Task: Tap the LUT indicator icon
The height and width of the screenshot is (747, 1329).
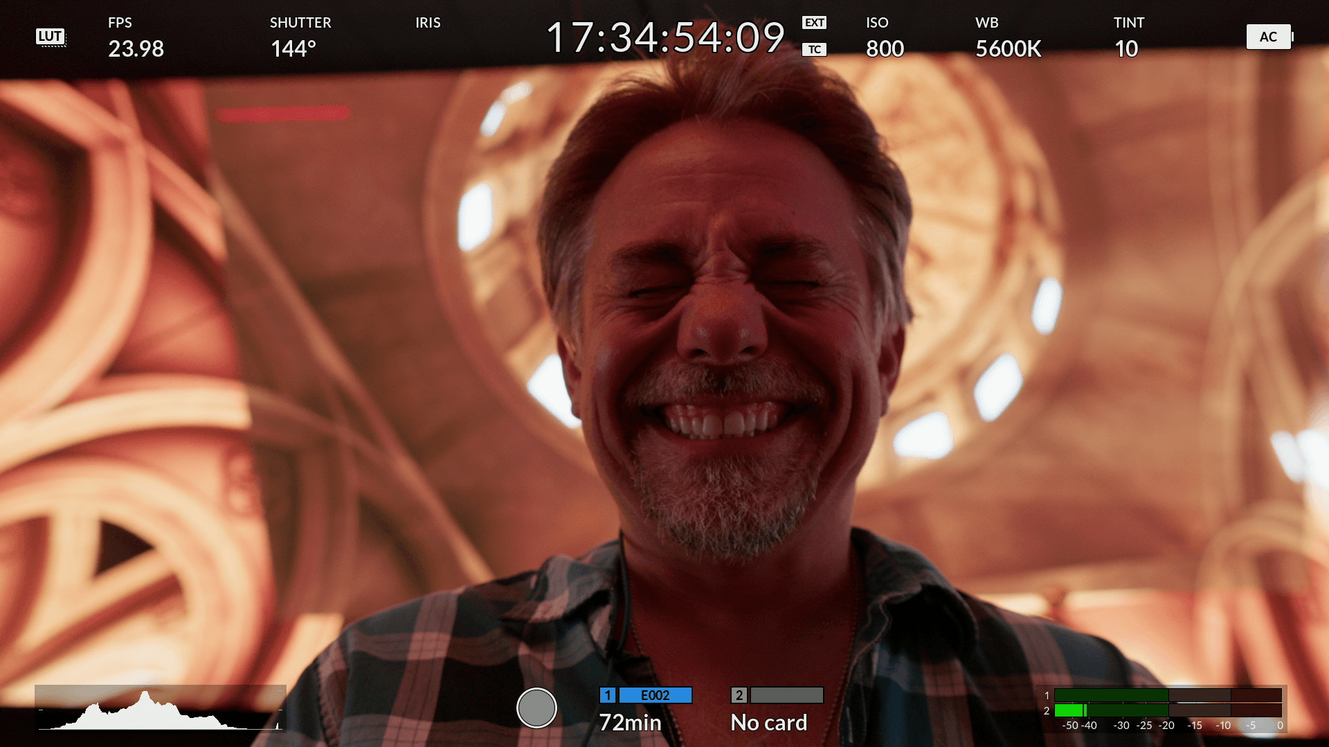Action: point(51,37)
